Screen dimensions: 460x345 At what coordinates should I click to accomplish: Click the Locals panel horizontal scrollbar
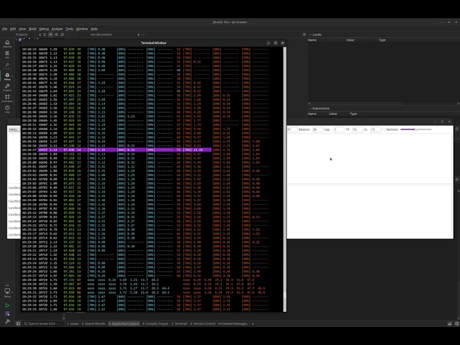tap(383, 103)
